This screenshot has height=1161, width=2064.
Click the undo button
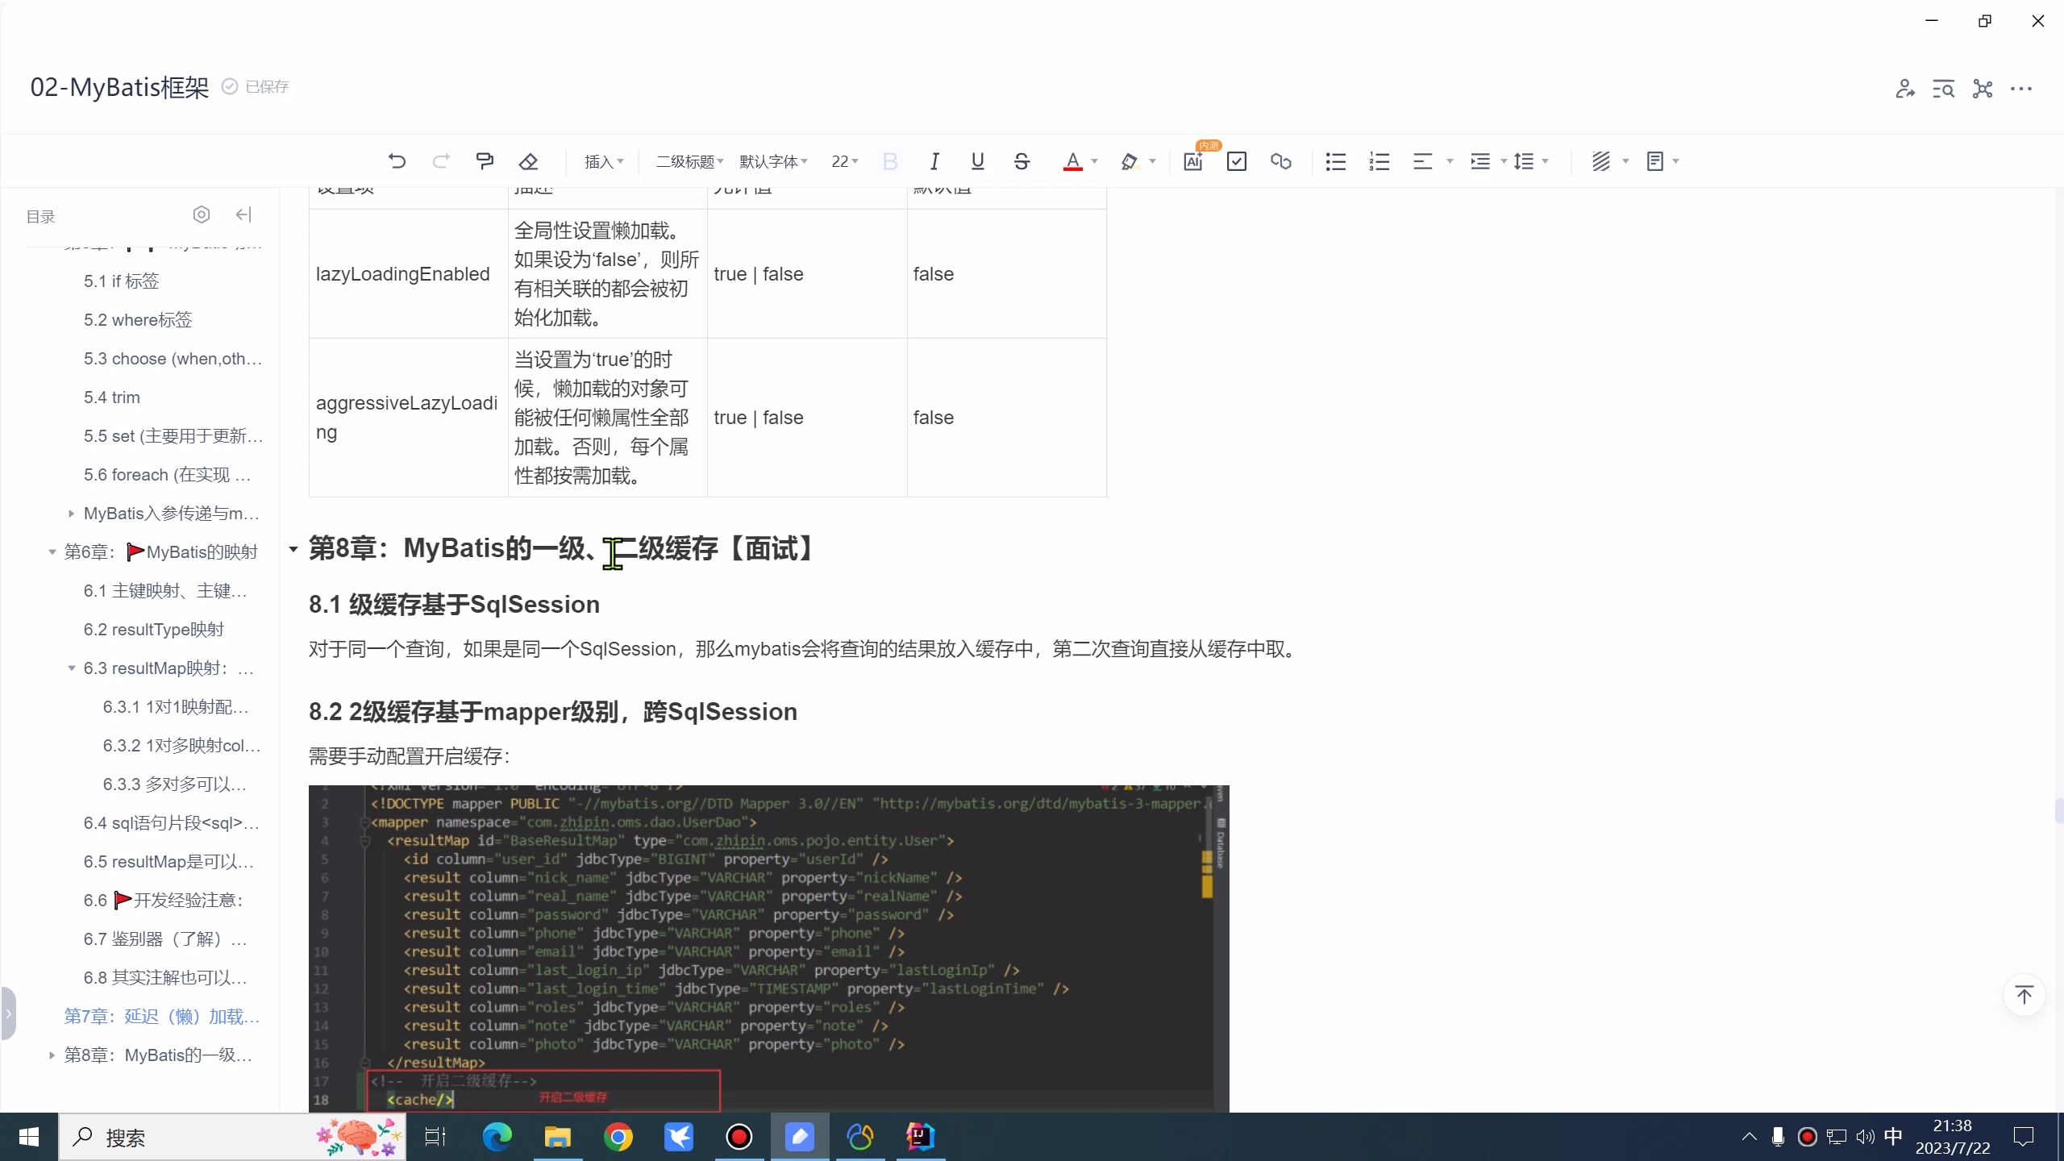(x=396, y=161)
